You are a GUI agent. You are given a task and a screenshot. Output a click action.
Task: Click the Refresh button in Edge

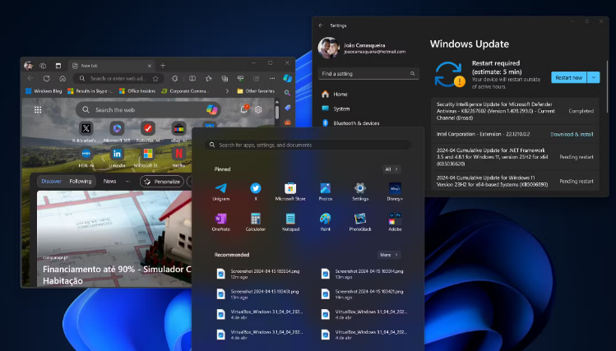pos(46,79)
